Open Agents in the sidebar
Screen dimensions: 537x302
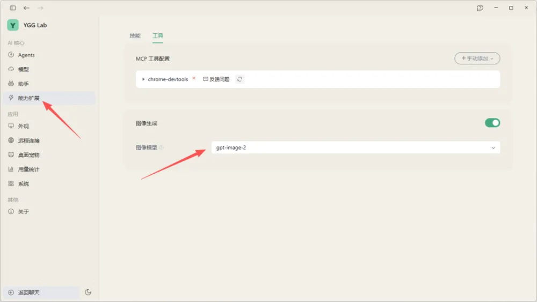pos(49,55)
